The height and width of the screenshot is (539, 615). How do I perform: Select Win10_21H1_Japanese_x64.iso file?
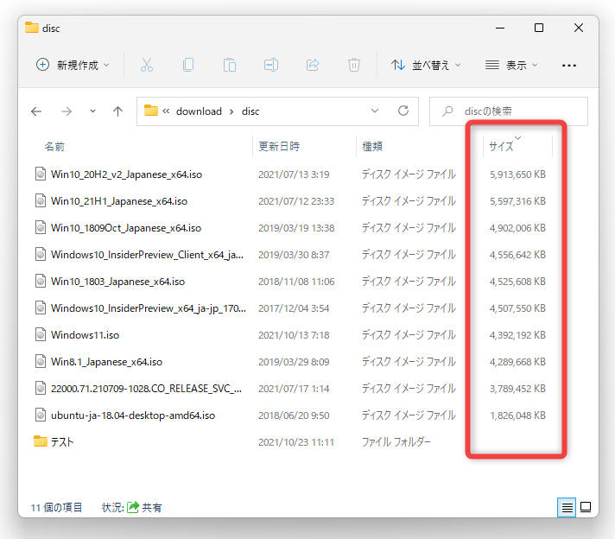[119, 201]
